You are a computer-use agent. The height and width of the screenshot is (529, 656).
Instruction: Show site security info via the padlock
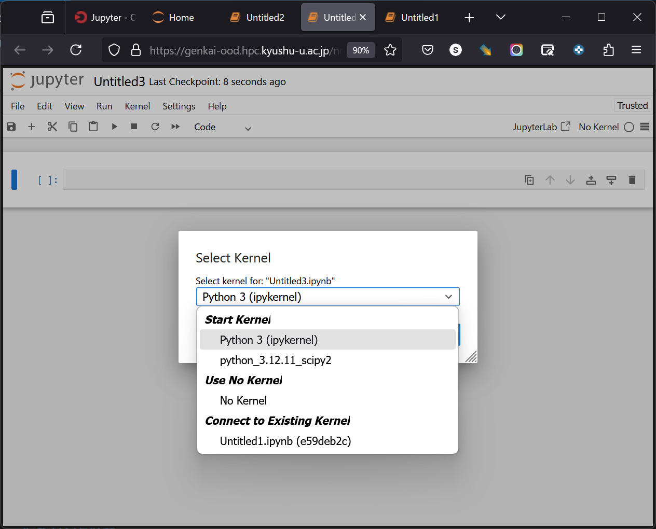[136, 50]
